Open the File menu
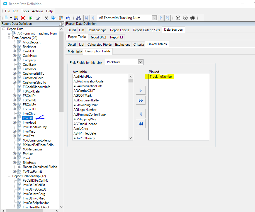Viewport: 255px width, 212px height. click(x=8, y=11)
